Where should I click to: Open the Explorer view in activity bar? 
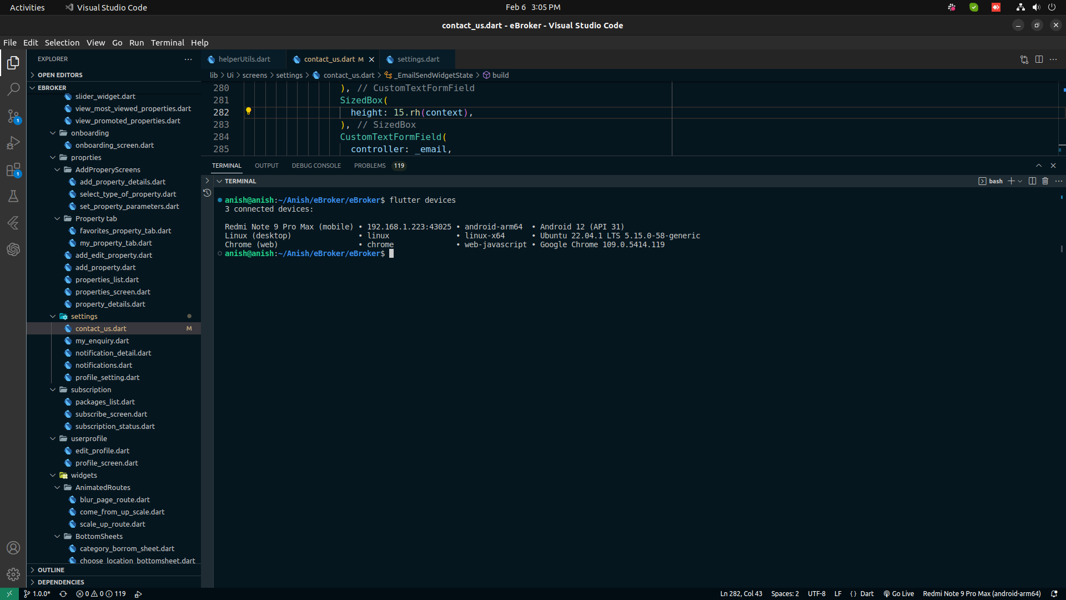point(13,63)
